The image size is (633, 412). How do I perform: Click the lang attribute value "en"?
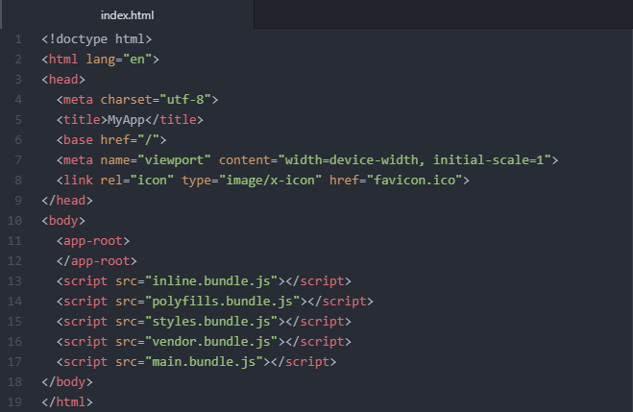pyautogui.click(x=134, y=60)
